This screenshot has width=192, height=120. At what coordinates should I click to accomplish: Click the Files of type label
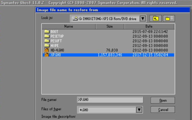(x=51, y=109)
